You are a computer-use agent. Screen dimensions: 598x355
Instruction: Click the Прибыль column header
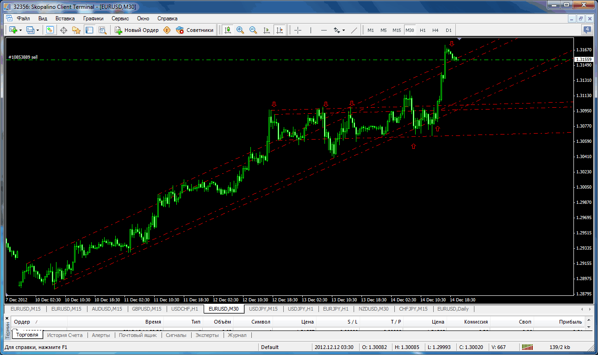click(x=570, y=322)
